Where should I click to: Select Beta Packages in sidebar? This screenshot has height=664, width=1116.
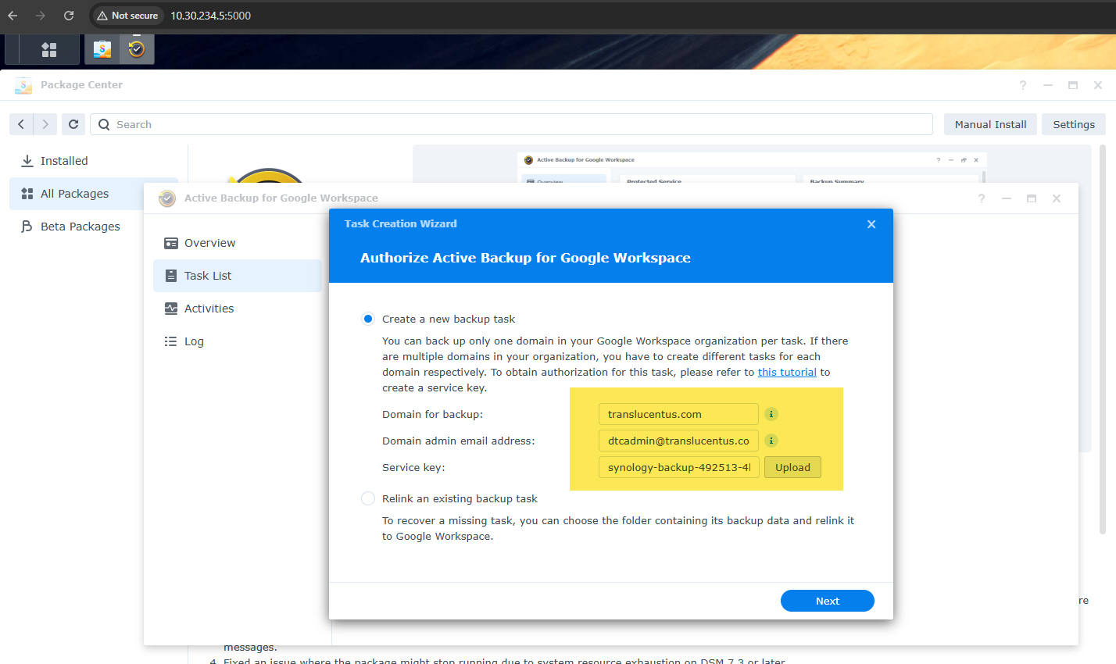(77, 227)
